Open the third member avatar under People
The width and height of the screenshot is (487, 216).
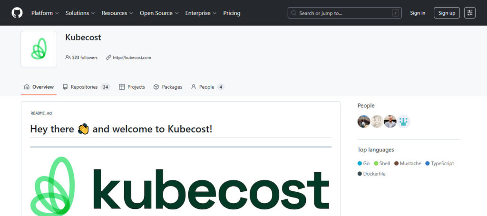[x=390, y=122]
